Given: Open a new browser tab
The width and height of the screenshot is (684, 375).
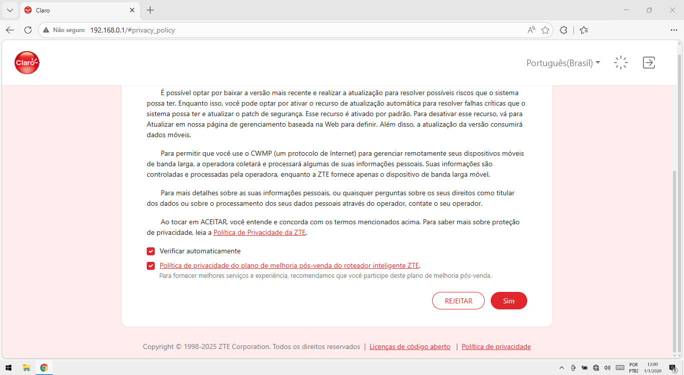Looking at the screenshot, I should (x=150, y=10).
